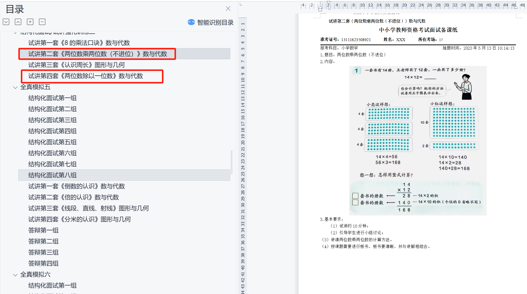
Task: Click the tab stop selector at the ruler corner
Action: 241,4
